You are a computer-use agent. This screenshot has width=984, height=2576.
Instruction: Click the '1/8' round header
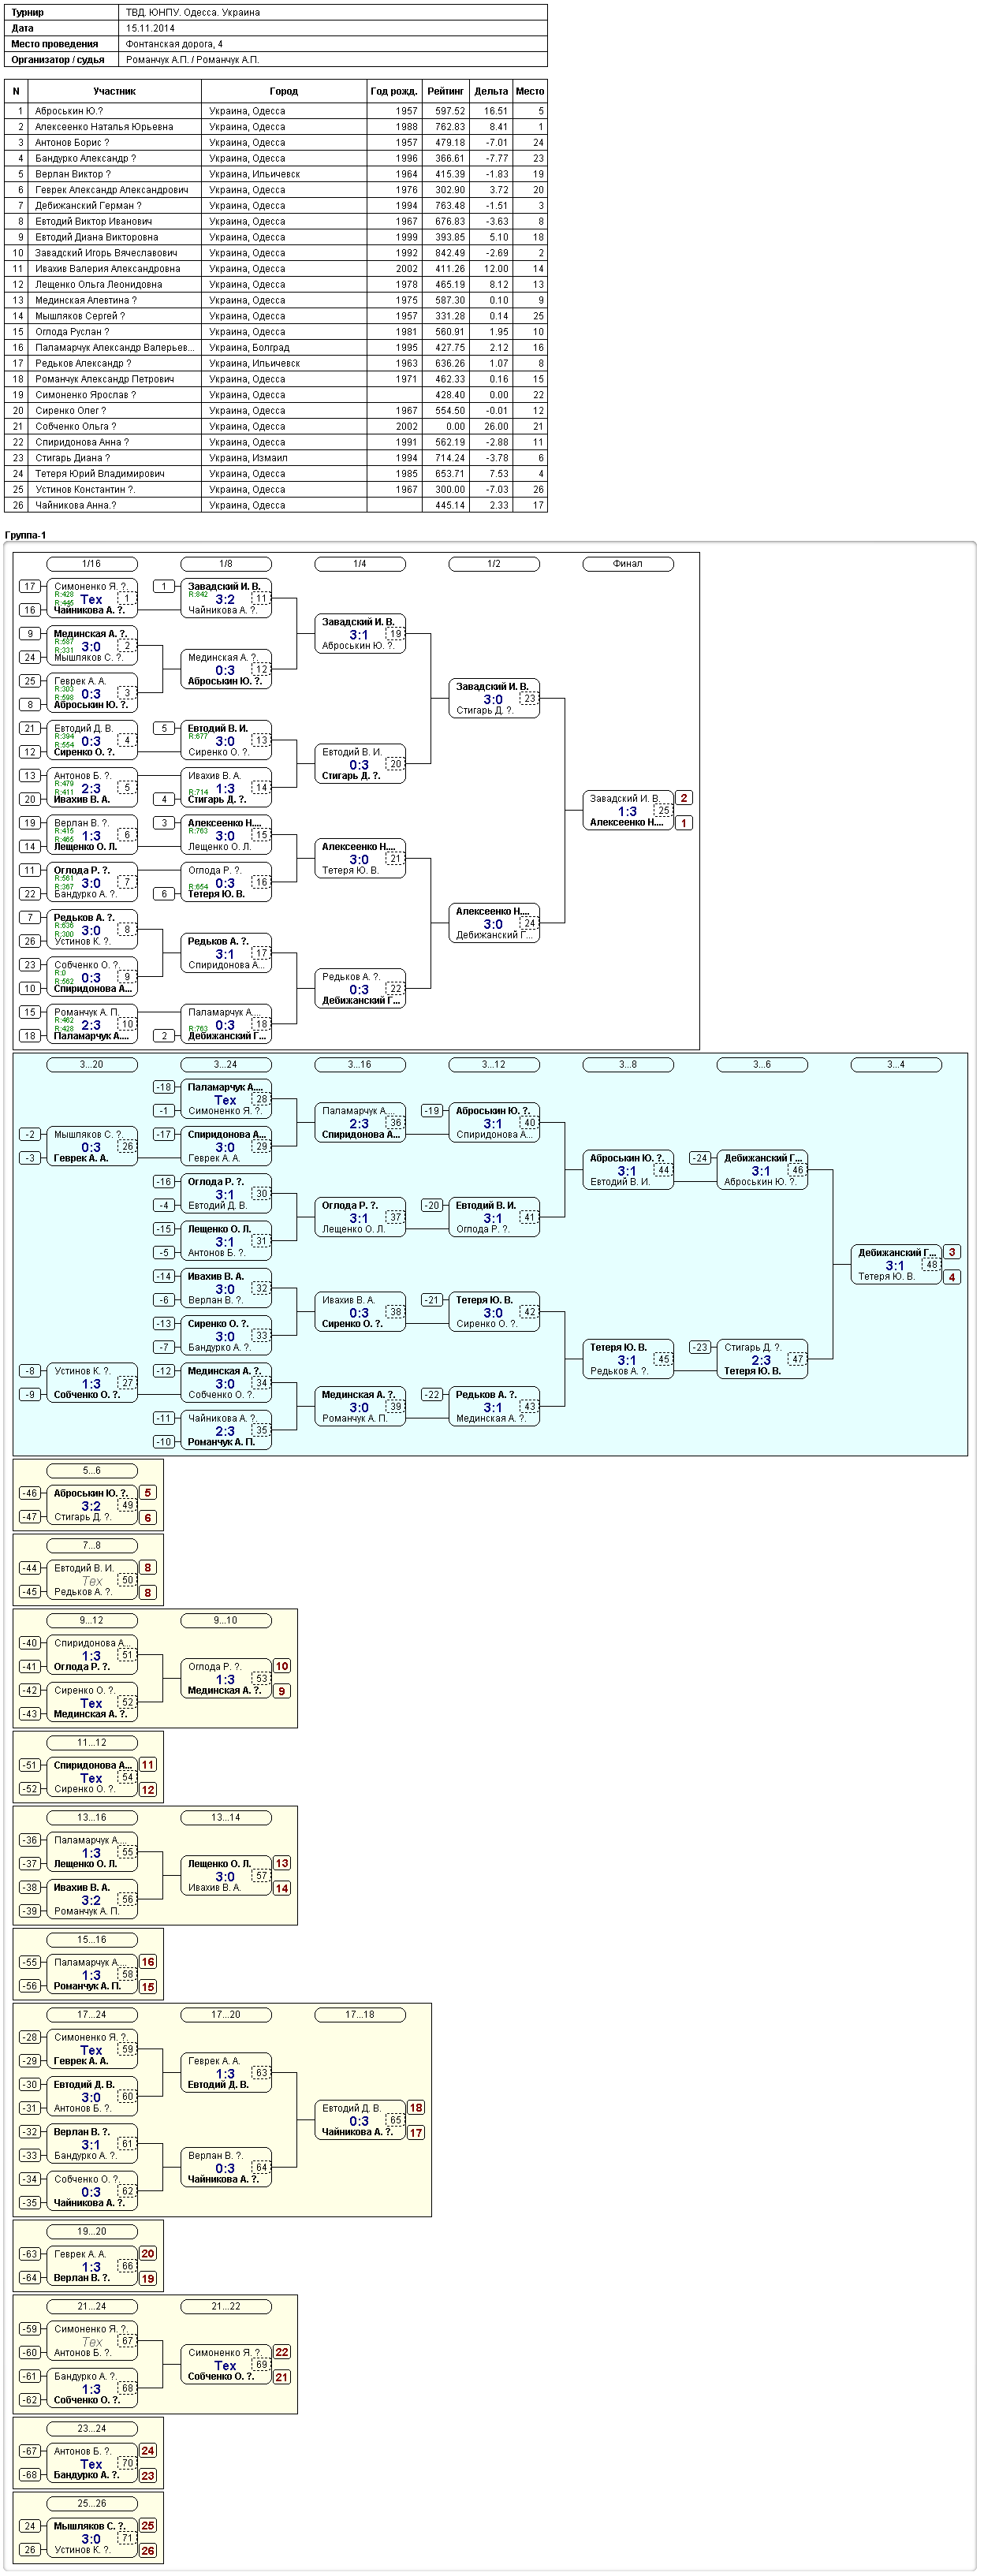pos(226,564)
